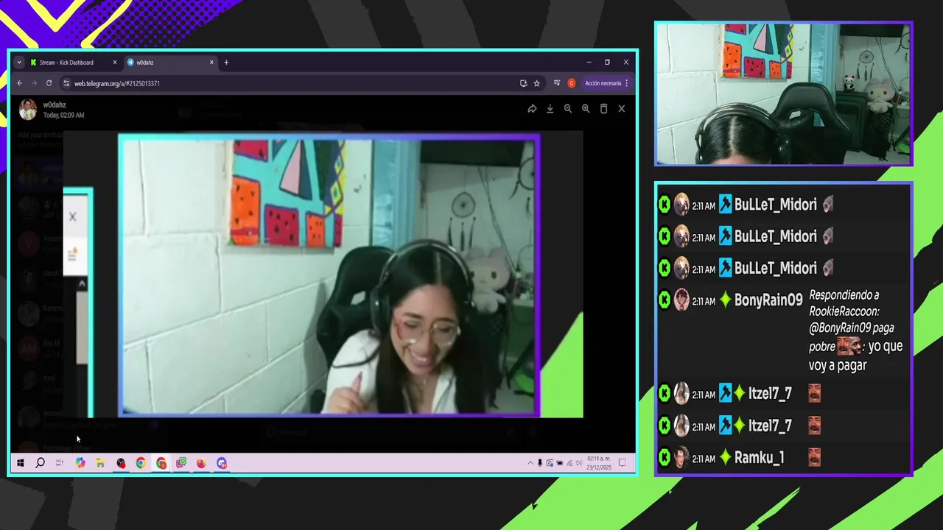This screenshot has width=943, height=530.
Task: Open the Chrome profile avatar
Action: (571, 83)
